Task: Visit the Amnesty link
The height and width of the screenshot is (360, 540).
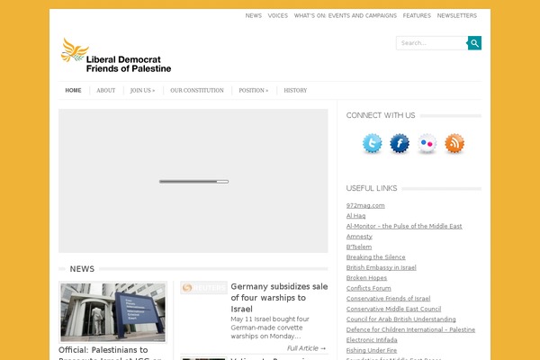Action: point(359,237)
